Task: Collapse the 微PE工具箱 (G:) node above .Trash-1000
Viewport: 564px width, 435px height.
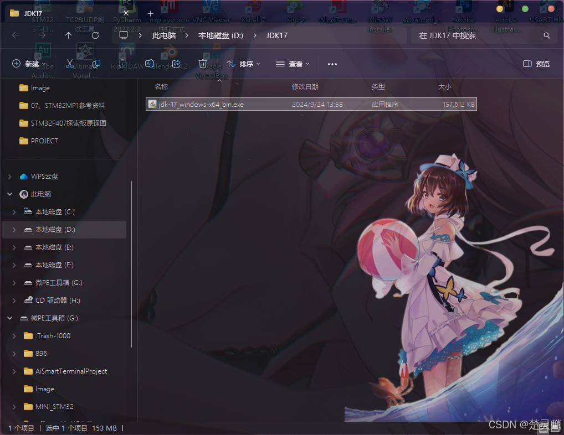Action: pos(10,318)
